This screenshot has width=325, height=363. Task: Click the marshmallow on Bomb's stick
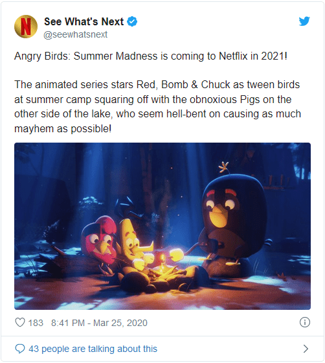tap(176, 255)
